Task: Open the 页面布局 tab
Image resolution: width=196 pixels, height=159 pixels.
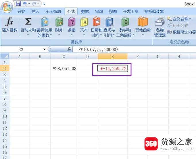Action: click(x=53, y=11)
